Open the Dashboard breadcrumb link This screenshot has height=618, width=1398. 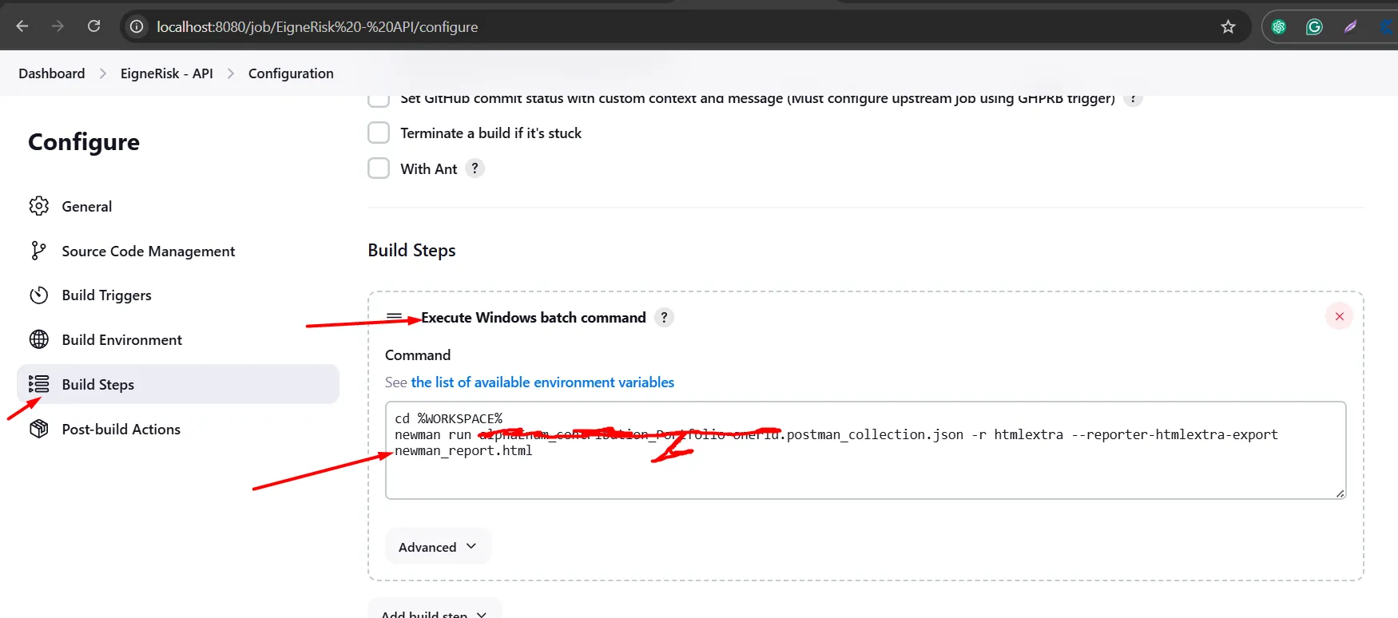coord(52,73)
